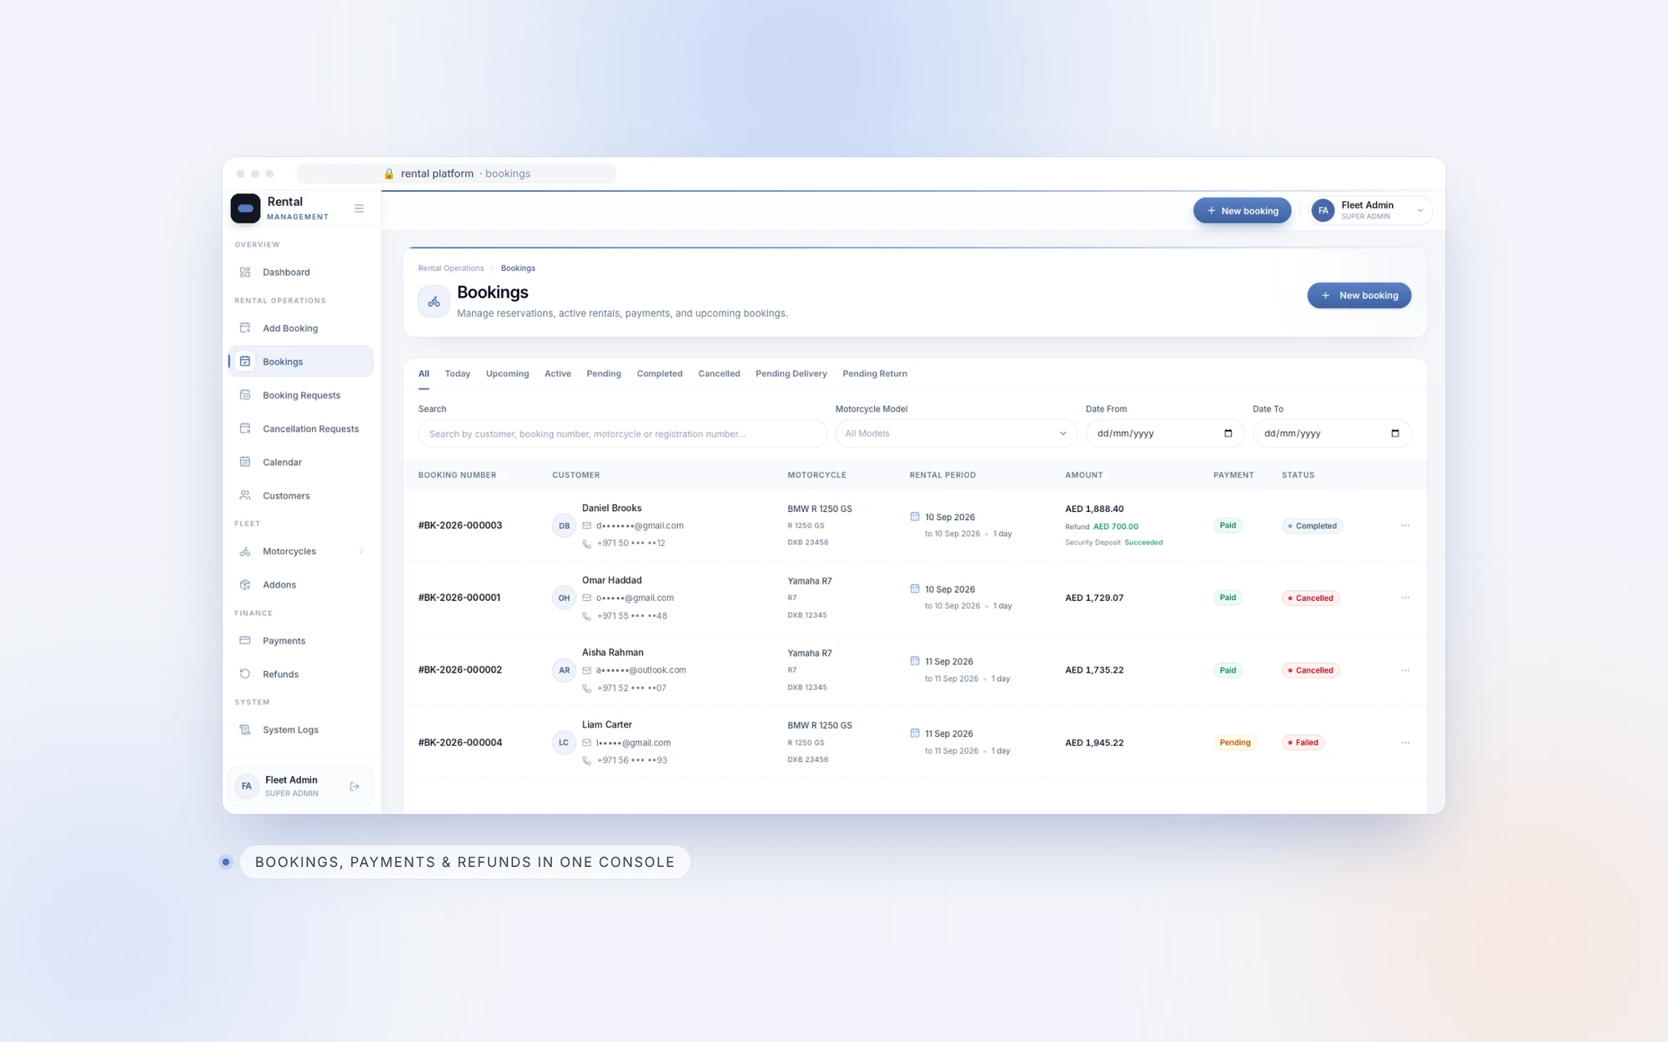Image resolution: width=1668 pixels, height=1042 pixels.
Task: Show Pending Delivery bookings tab
Action: coord(791,373)
